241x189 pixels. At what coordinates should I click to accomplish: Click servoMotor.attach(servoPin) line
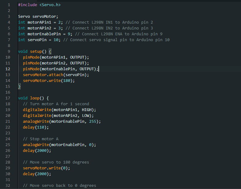[56, 75]
